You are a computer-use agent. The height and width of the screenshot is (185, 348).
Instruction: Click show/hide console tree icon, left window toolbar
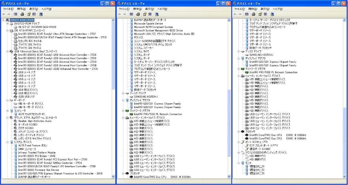[x=15, y=14]
